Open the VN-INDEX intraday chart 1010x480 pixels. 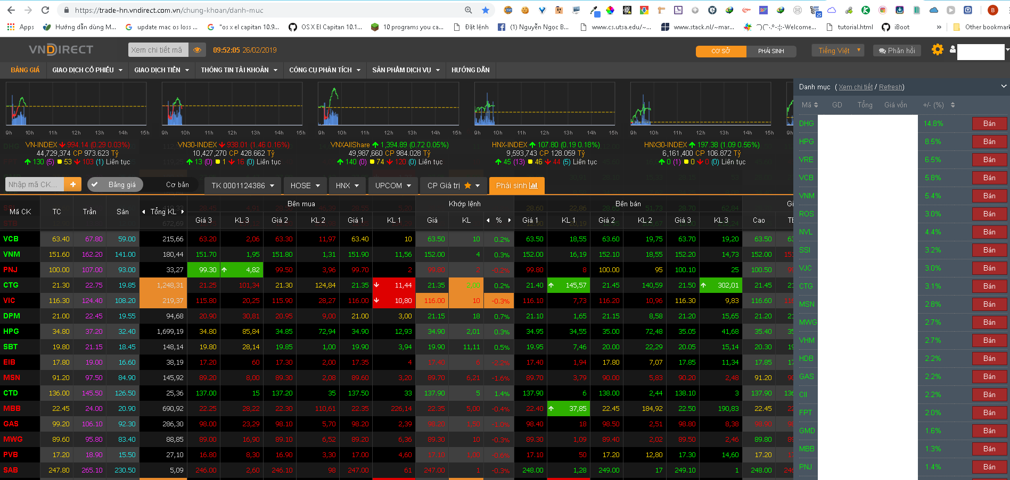click(77, 104)
